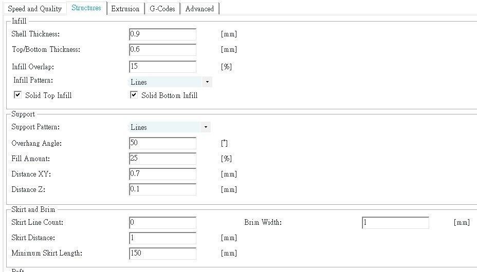Screen dimensions: 477x272
Task: Focus the Top/Bottom Thickness field
Action: 162,50
